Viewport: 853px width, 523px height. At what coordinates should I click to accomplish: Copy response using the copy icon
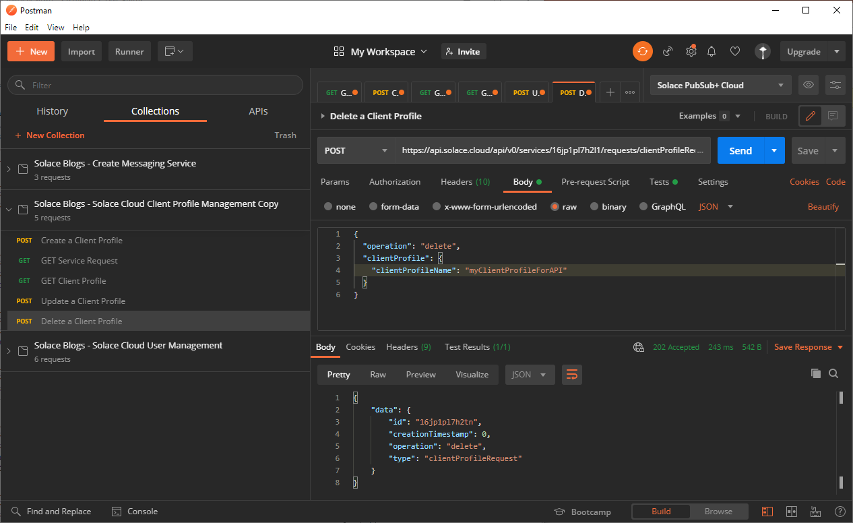coord(816,373)
